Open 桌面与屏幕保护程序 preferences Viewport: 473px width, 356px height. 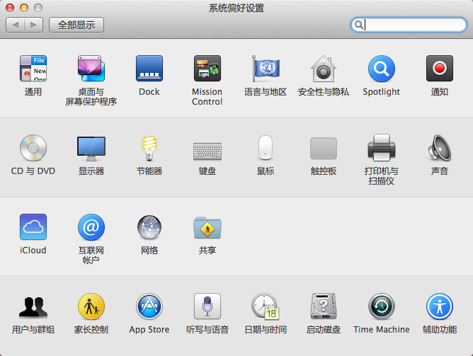coord(91,69)
